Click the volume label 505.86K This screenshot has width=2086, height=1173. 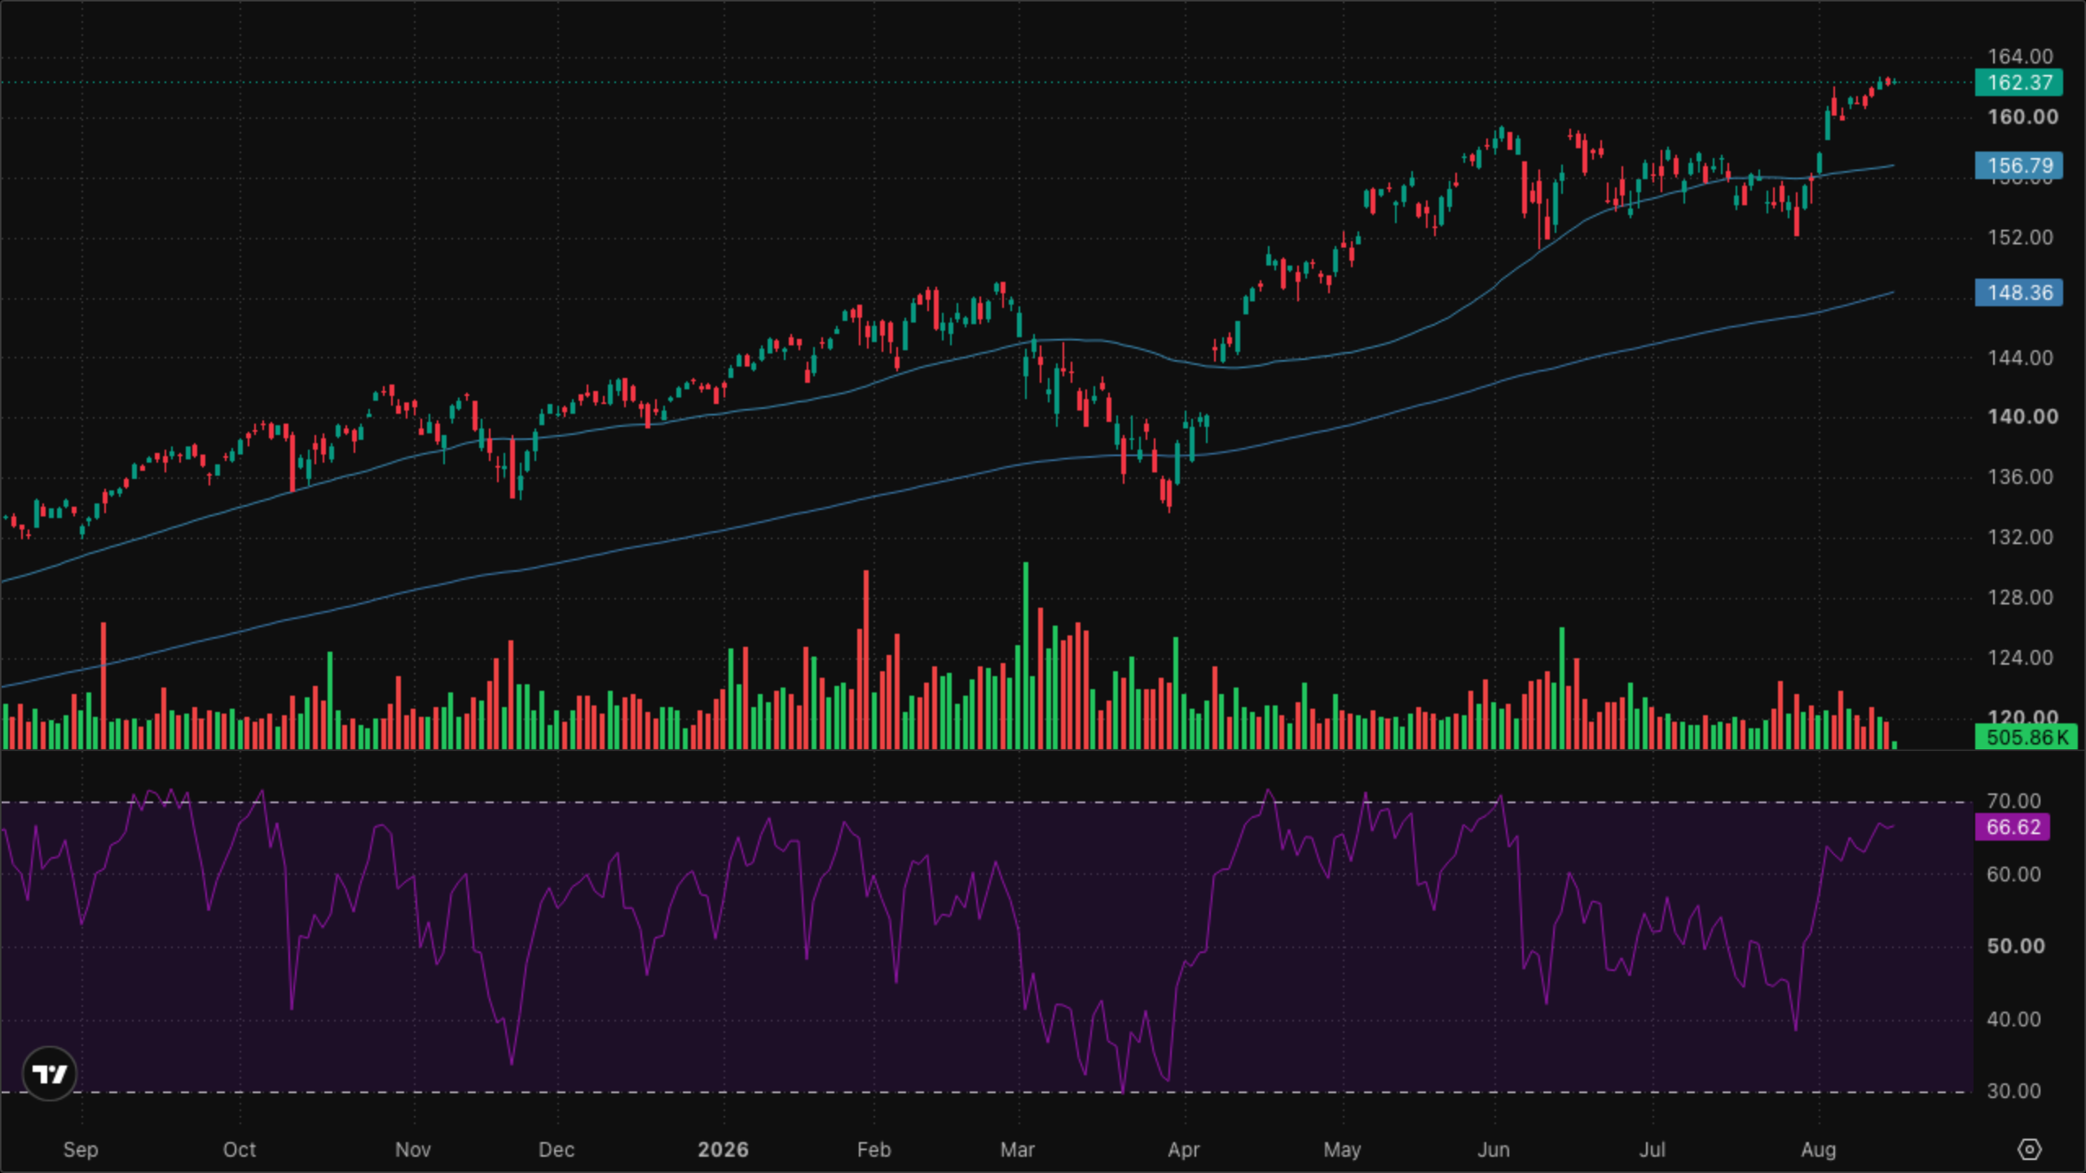[x=2026, y=737]
